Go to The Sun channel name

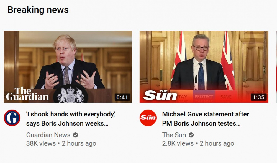click(174, 135)
